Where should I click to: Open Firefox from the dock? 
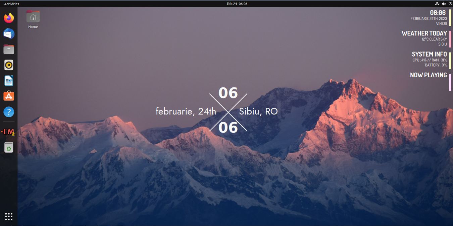click(x=8, y=18)
